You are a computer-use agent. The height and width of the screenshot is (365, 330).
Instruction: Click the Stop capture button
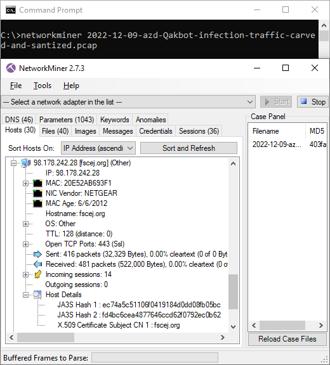[313, 102]
